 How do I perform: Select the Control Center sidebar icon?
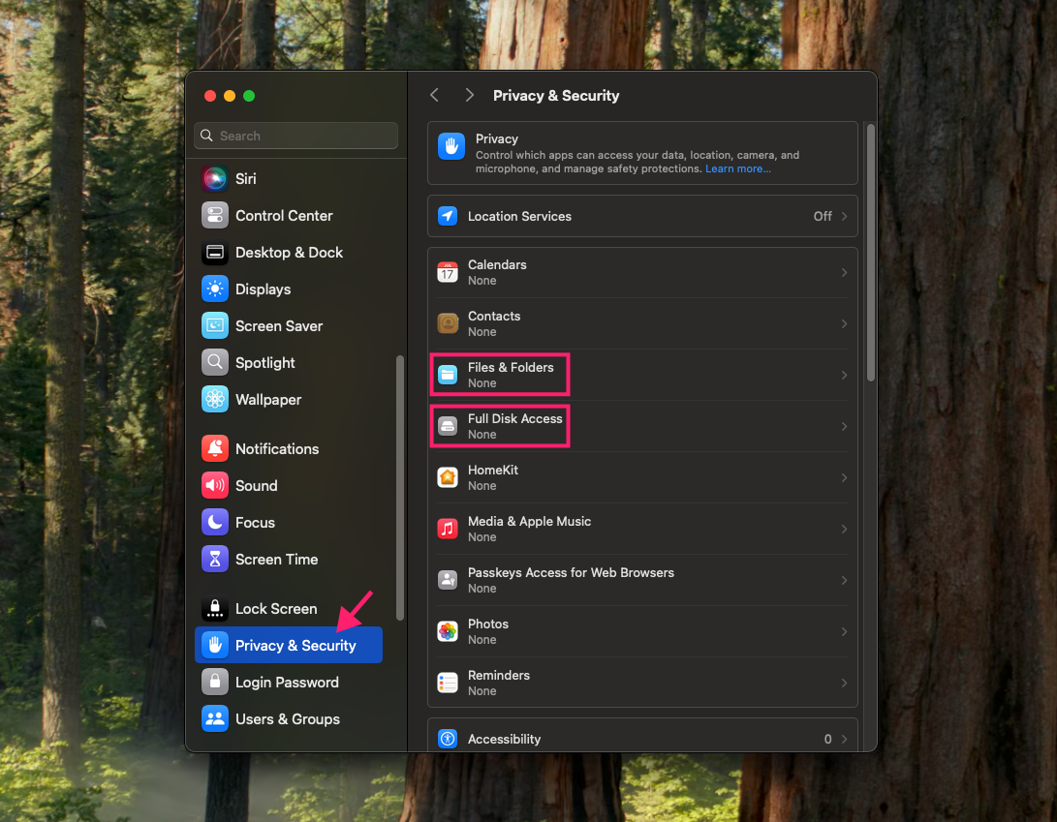pos(214,216)
